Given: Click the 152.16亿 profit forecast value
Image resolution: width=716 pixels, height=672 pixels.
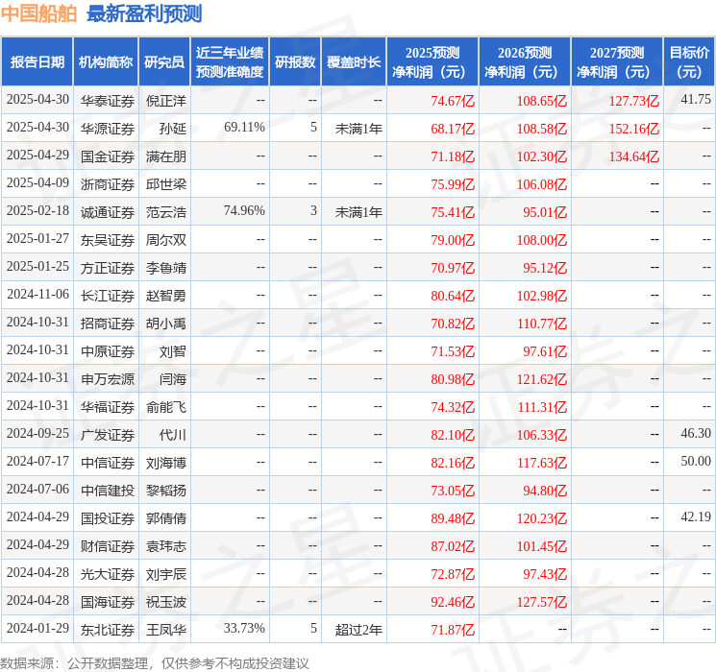Looking at the screenshot, I should (633, 128).
